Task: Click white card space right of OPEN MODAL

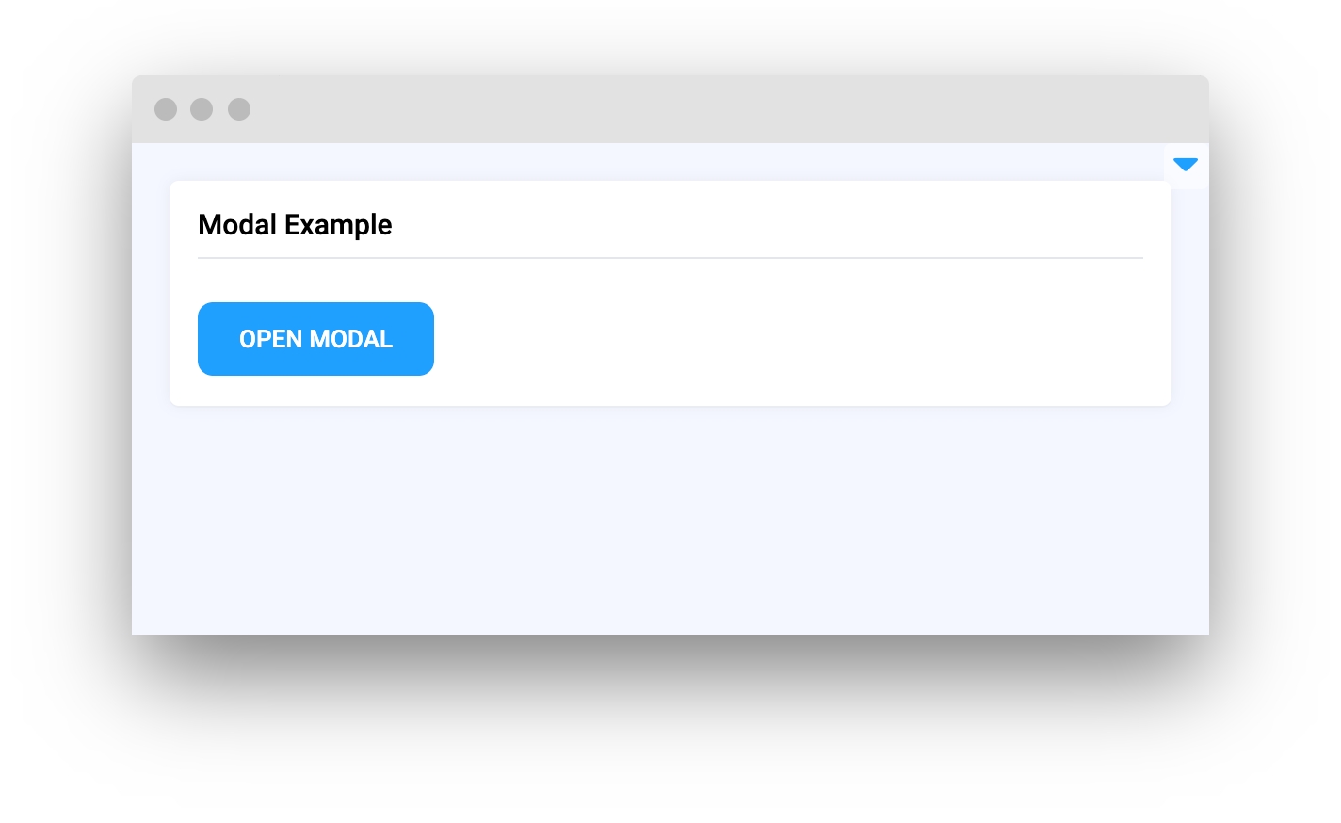Action: (x=800, y=339)
